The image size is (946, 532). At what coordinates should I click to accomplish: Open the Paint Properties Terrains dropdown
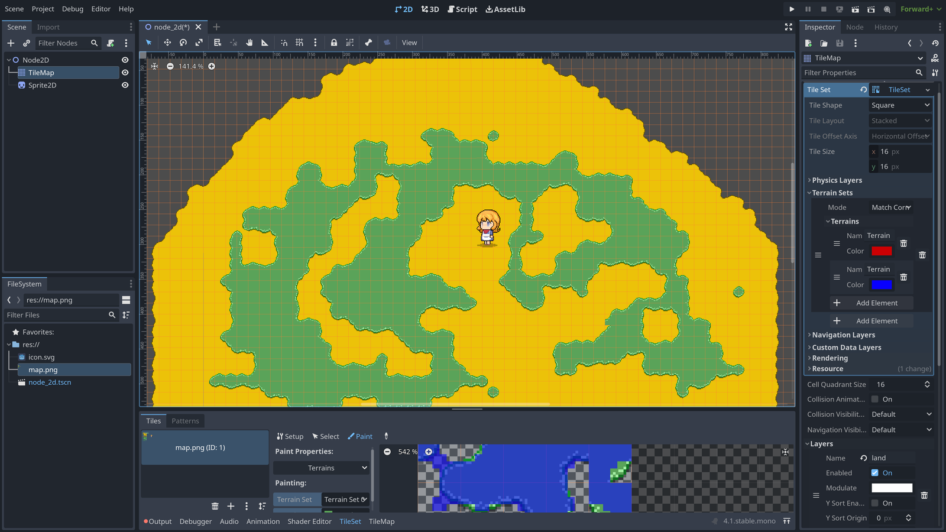tap(322, 468)
